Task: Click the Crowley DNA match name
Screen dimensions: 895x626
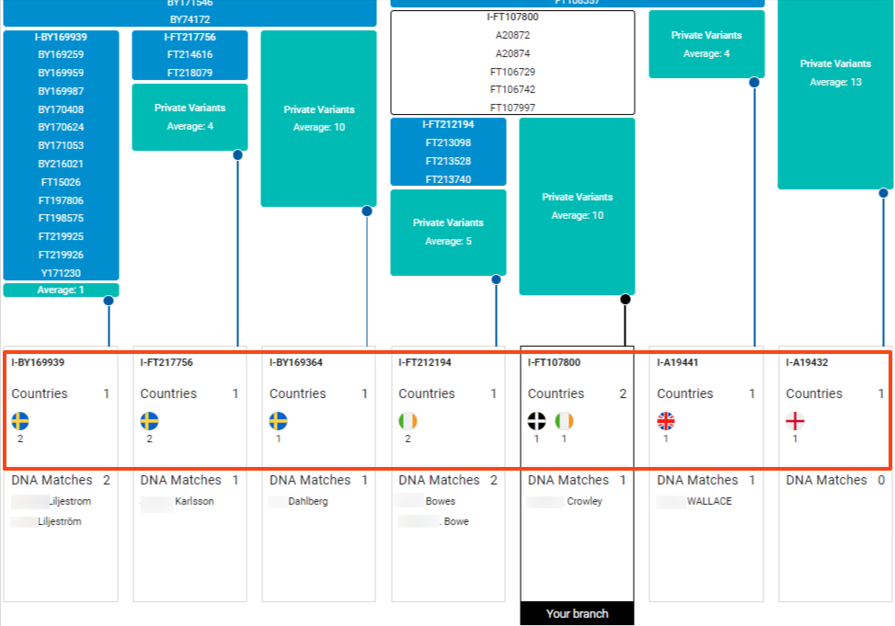Action: [584, 501]
